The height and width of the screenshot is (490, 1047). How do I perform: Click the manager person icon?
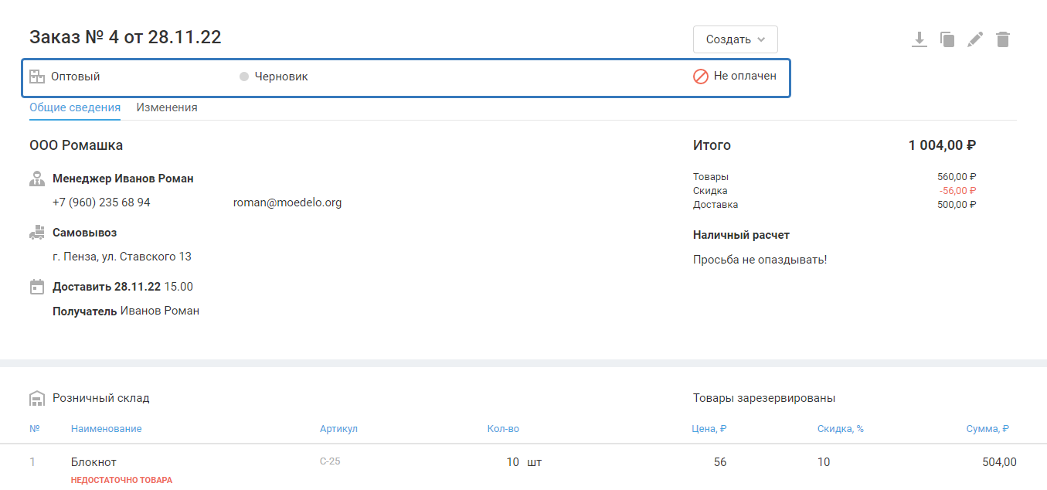click(37, 179)
